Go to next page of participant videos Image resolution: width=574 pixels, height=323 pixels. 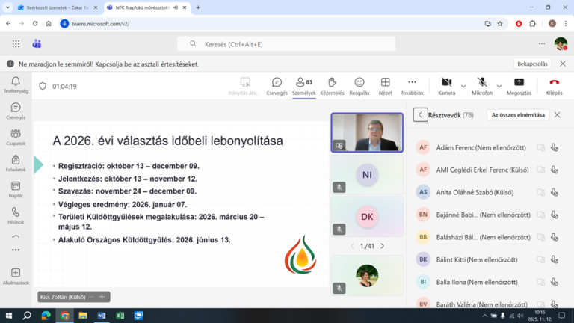click(383, 246)
